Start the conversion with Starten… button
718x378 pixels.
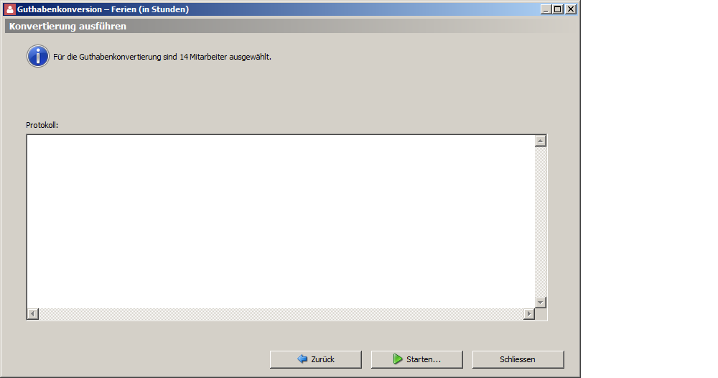(416, 359)
